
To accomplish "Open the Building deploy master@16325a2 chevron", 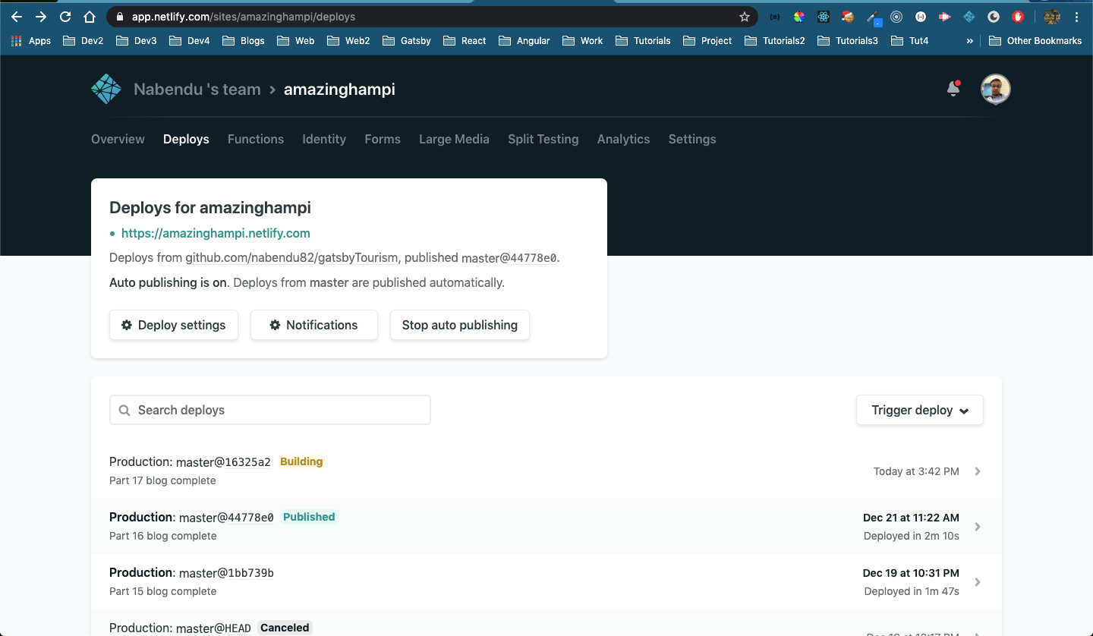I will tap(978, 471).
